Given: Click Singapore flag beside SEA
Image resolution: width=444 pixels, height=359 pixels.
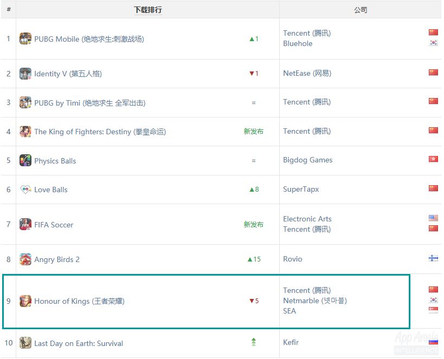Looking at the screenshot, I should pyautogui.click(x=433, y=310).
